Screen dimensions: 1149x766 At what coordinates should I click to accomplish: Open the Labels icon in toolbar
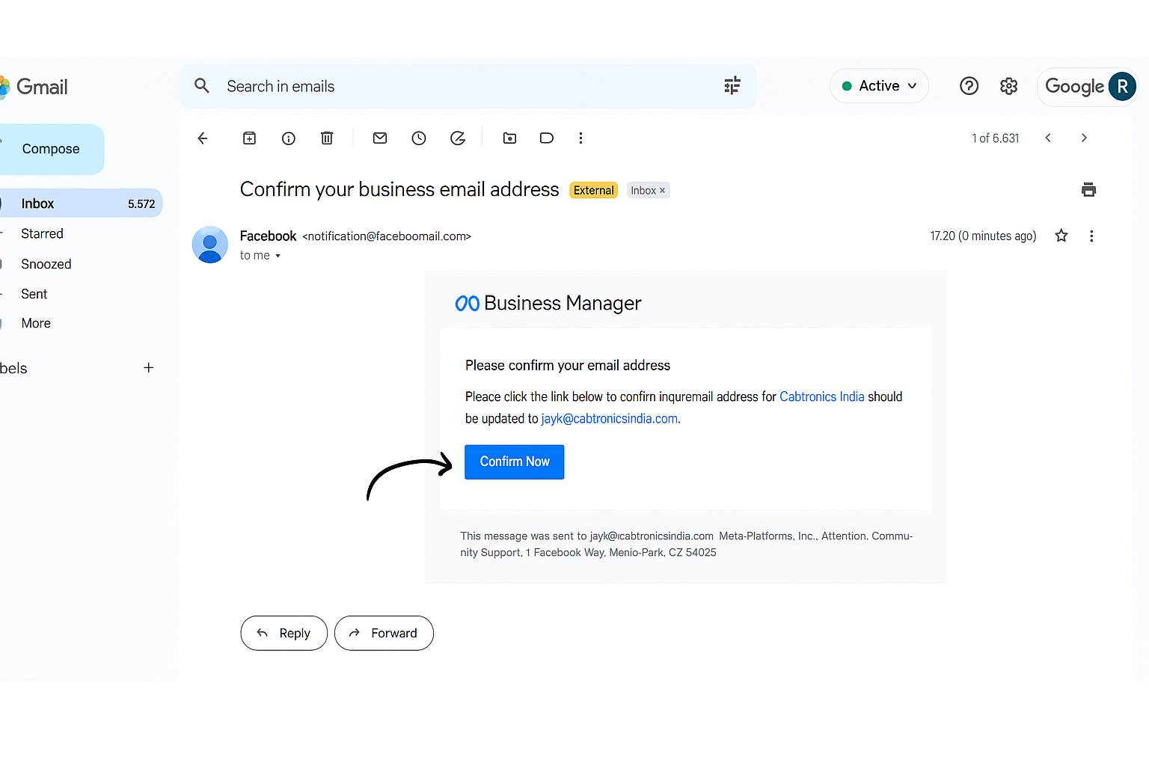[547, 138]
